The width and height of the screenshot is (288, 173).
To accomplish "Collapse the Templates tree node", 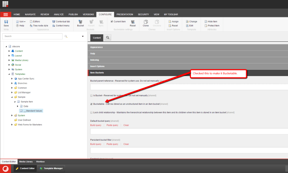I will point(9,74).
